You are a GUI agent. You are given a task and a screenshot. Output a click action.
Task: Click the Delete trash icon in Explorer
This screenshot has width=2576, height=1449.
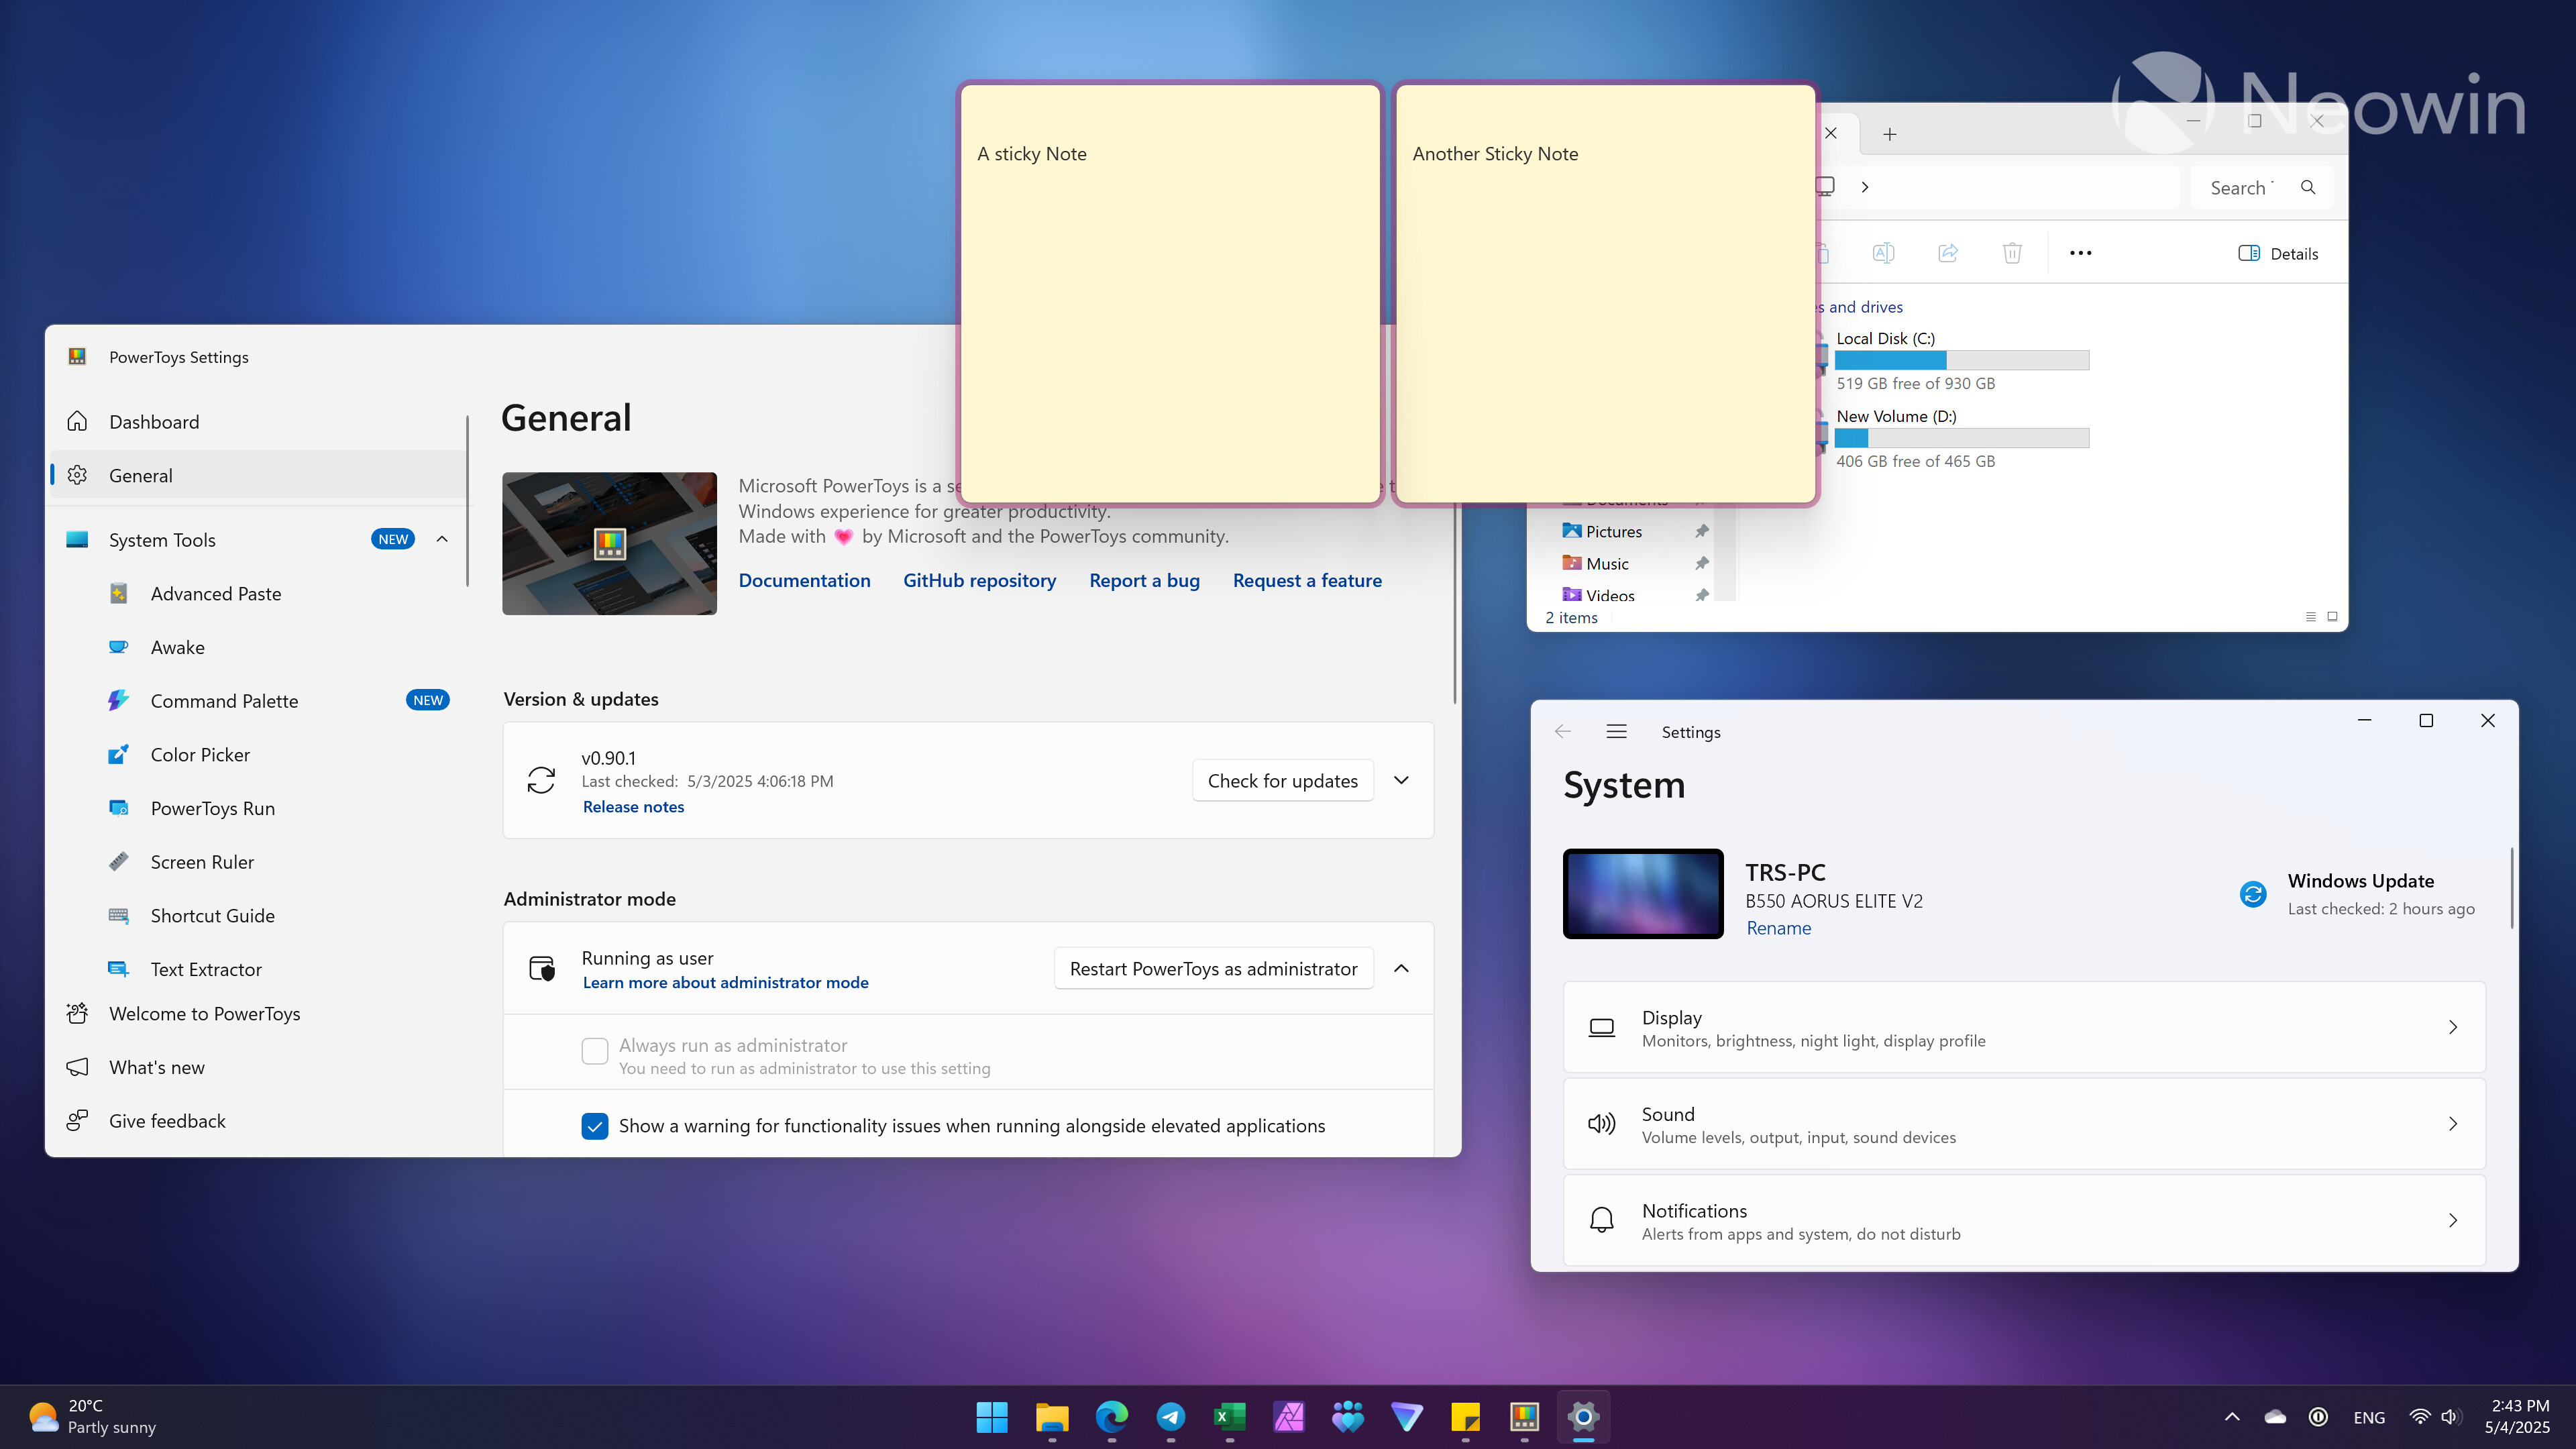click(x=2012, y=253)
